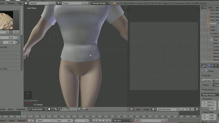This screenshot has width=219, height=123.
Task: Unlink brush X icon
Action: point(17,32)
